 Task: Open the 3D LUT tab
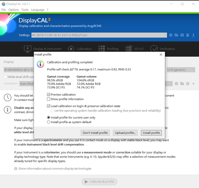pyautogui.click(x=135, y=49)
